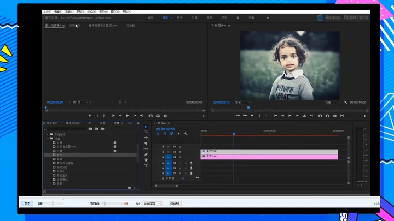Select the Pen tool in the toolbar
Viewport: 394px width, 221px height.
coord(146,154)
